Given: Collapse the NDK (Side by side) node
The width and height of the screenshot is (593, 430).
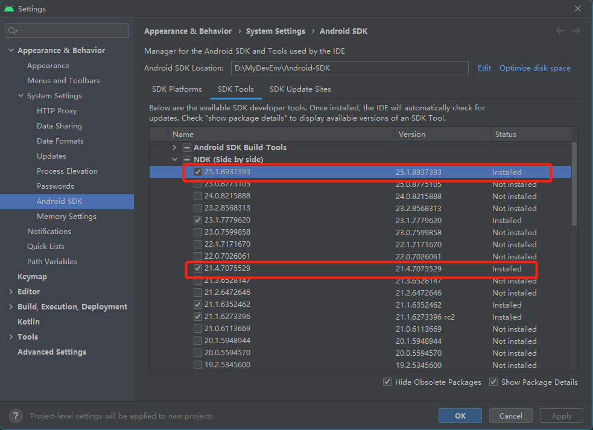Looking at the screenshot, I should click(x=175, y=160).
